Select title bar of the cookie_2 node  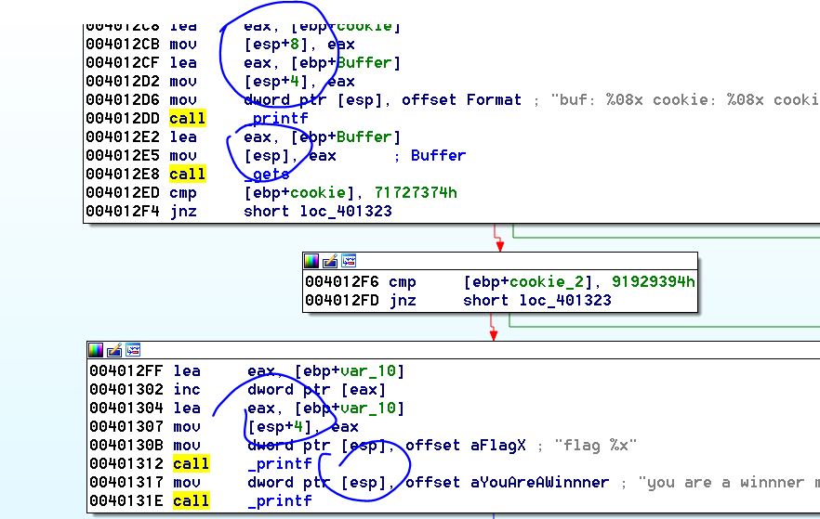(x=521, y=261)
